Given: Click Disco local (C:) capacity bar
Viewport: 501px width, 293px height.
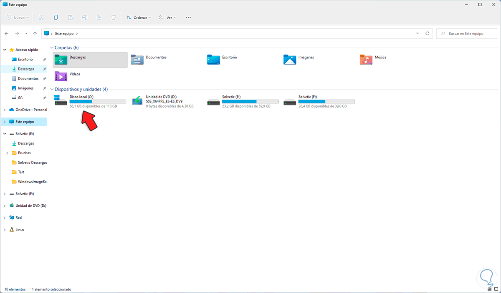Looking at the screenshot, I should [x=98, y=101].
